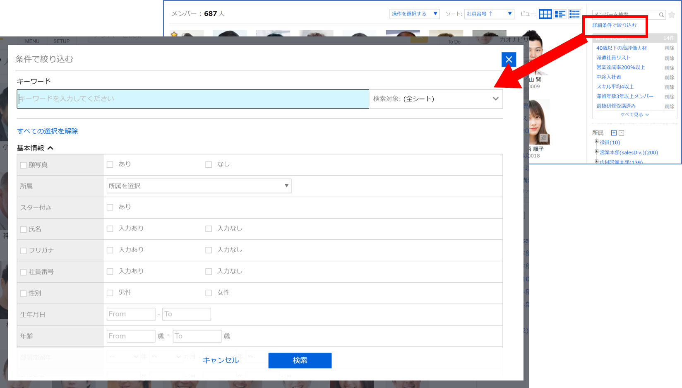The image size is (682, 388).
Task: Tick the 顔写真 なし checkbox
Action: (209, 164)
